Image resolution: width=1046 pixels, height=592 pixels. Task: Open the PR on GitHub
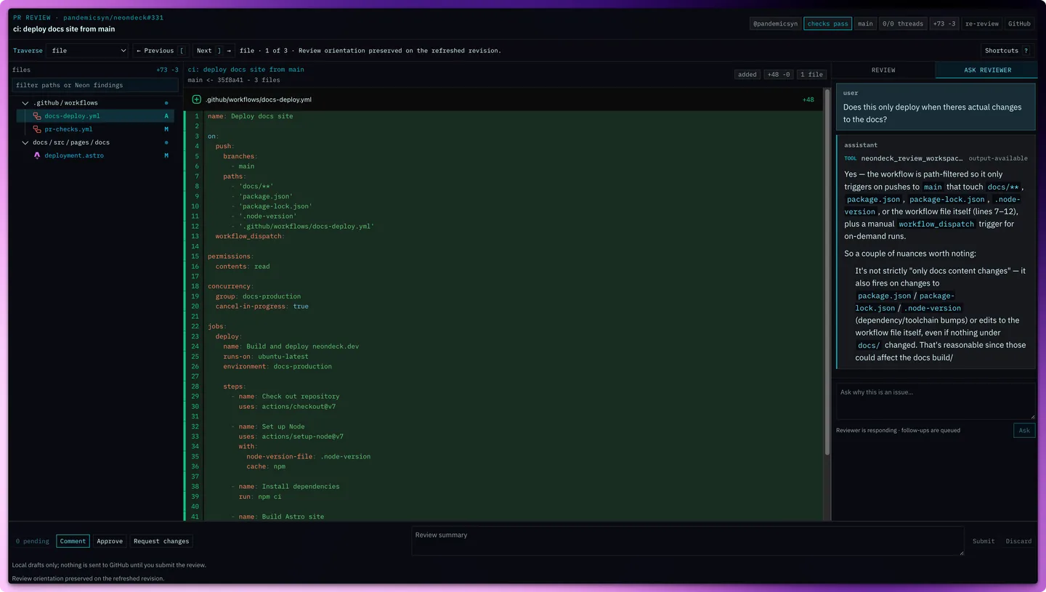pos(1019,23)
